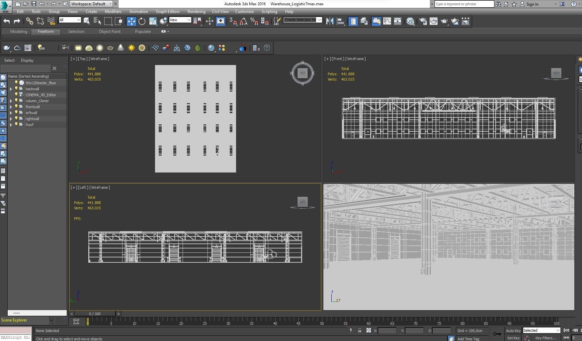
Task: Toggle the 3D Snaps button
Action: [233, 21]
